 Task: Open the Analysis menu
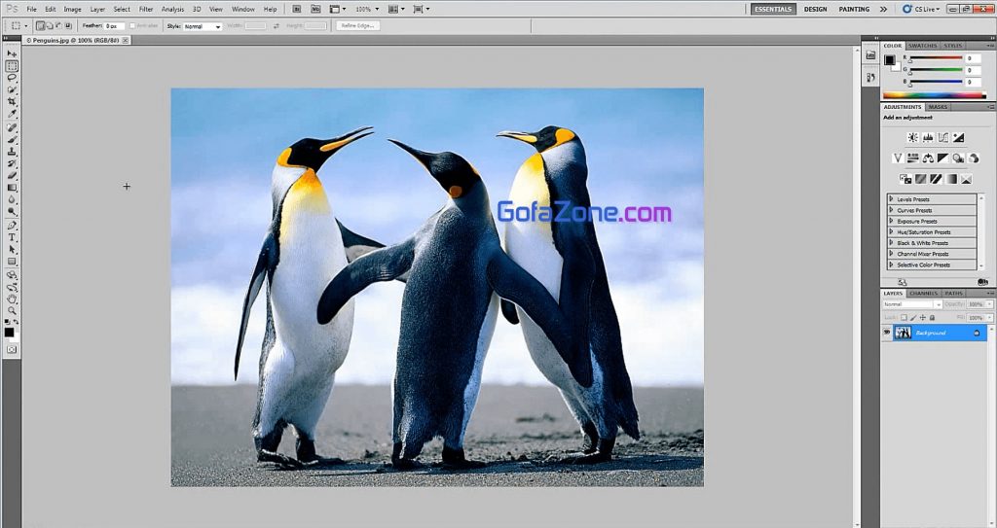(x=172, y=10)
